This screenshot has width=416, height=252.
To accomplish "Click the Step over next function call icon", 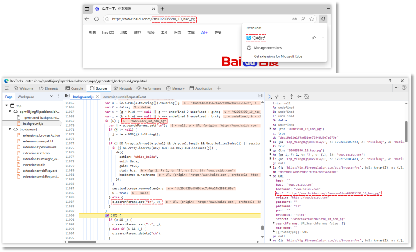I will [x=277, y=97].
